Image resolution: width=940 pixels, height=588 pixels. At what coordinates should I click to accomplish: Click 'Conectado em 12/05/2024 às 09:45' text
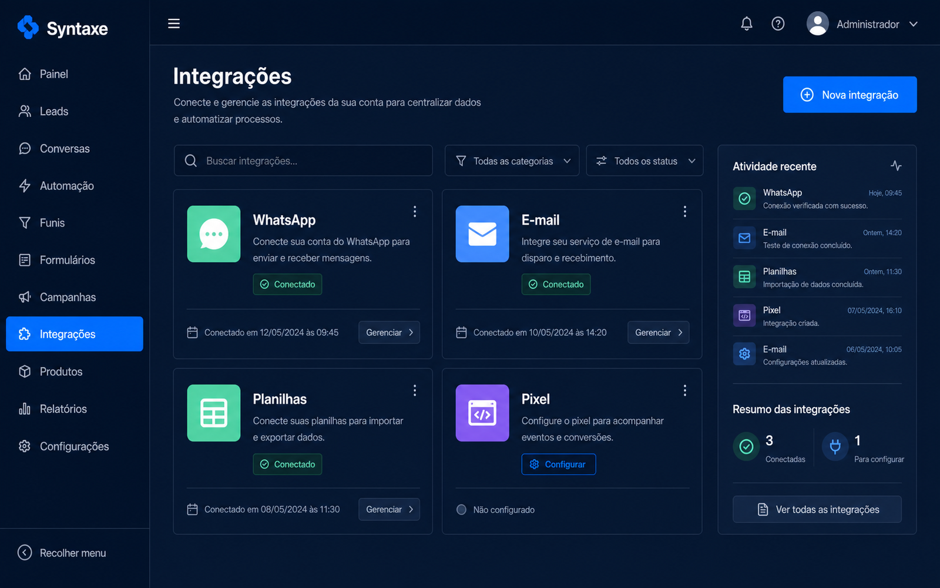click(271, 332)
